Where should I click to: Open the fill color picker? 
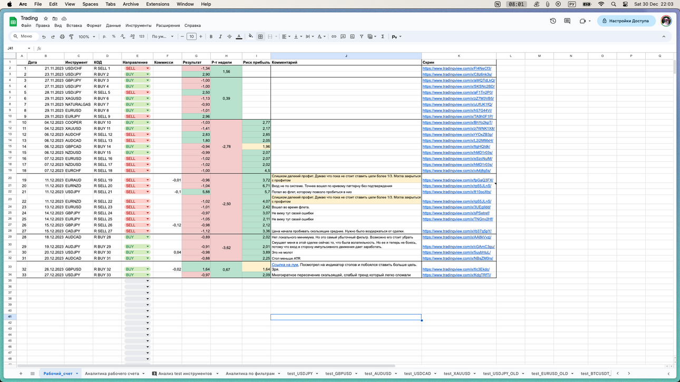tap(251, 37)
